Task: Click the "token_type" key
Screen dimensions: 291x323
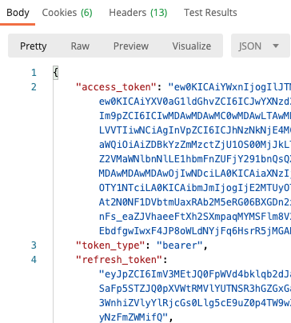Action: point(110,245)
